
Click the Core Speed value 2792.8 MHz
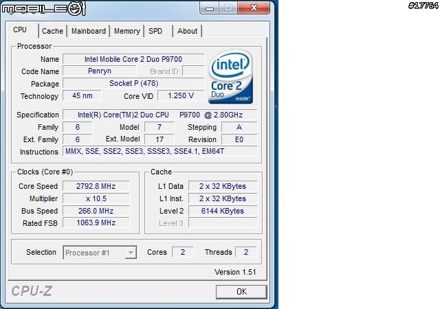pyautogui.click(x=96, y=186)
